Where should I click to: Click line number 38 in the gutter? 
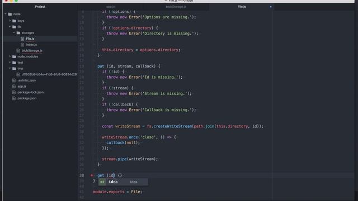point(82,175)
